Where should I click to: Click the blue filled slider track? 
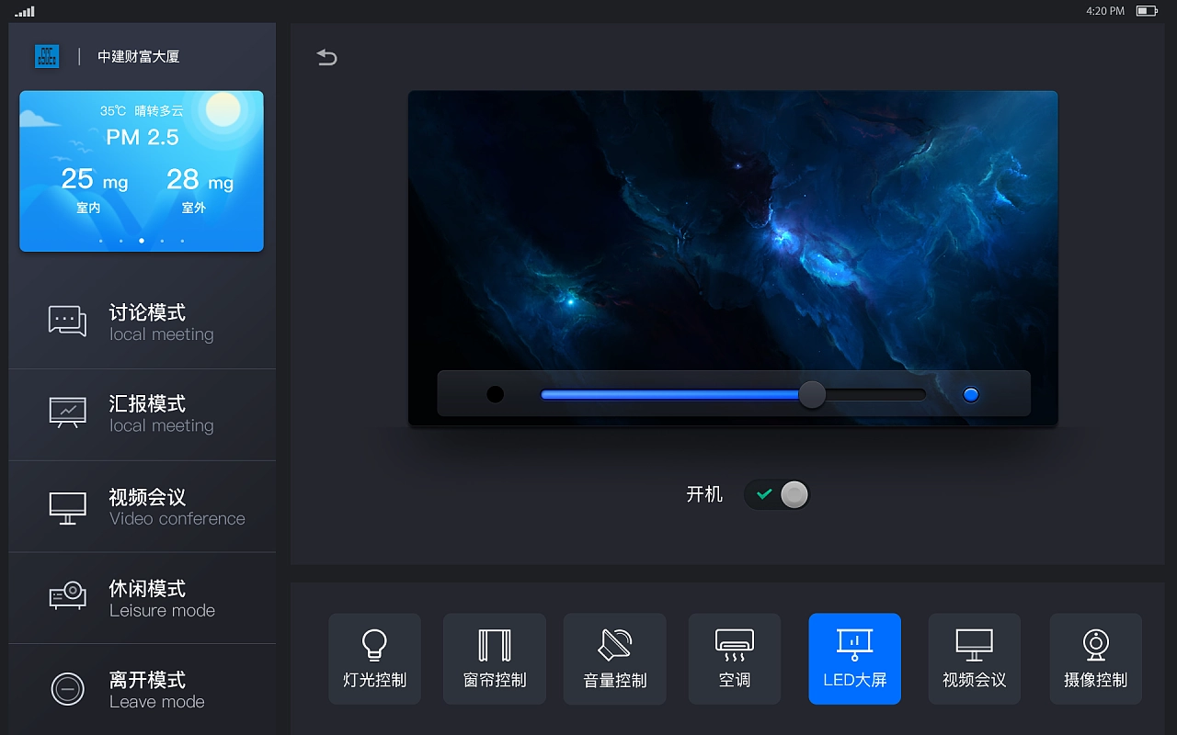pyautogui.click(x=669, y=394)
